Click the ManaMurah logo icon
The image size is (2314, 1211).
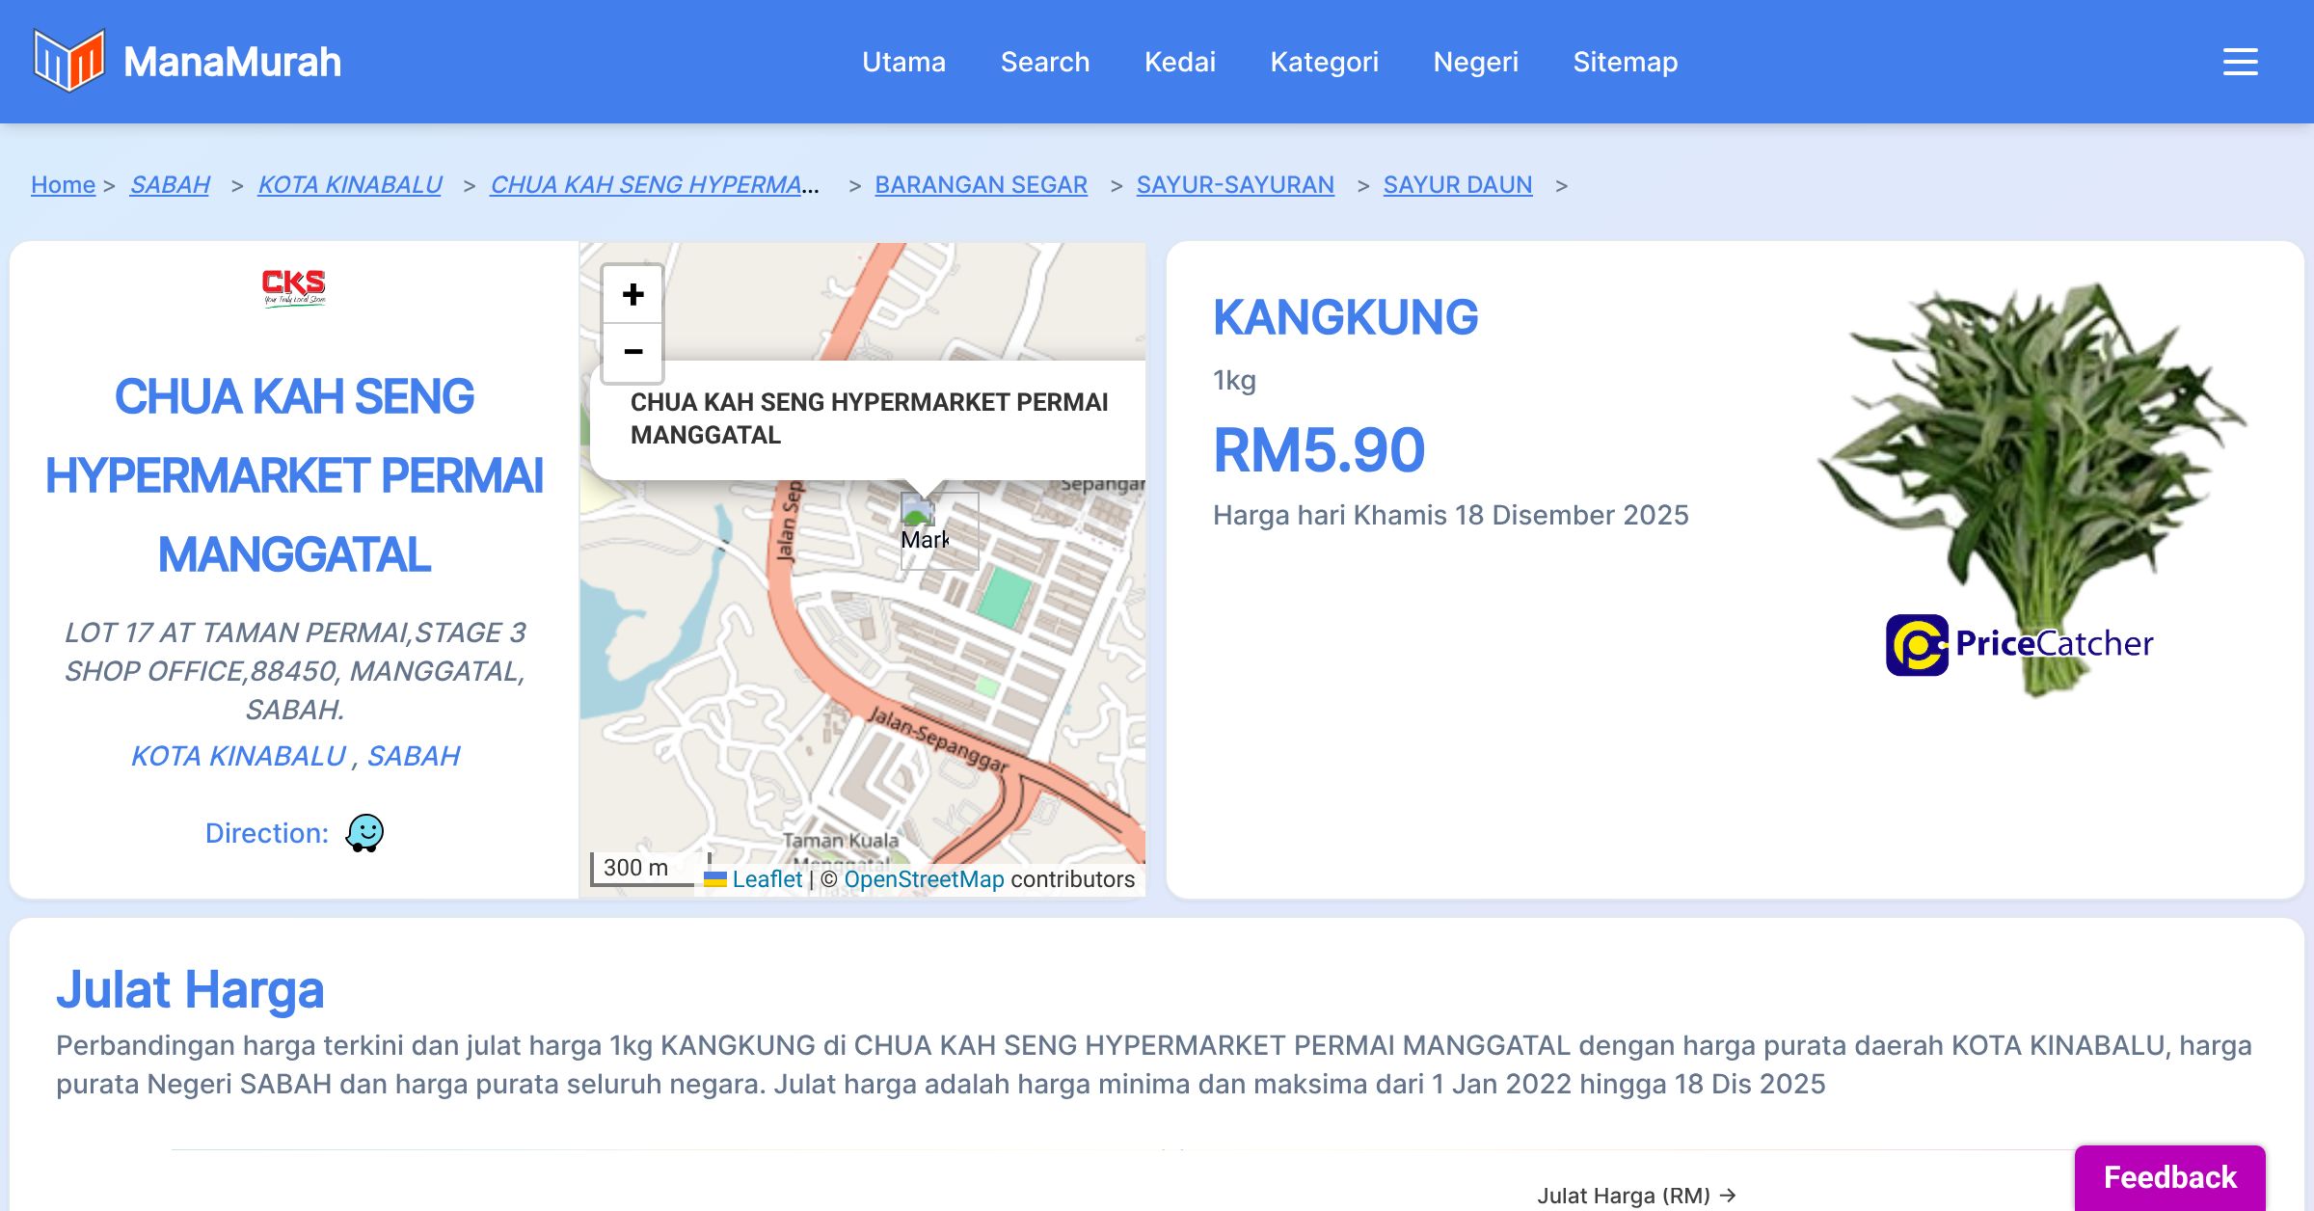coord(68,61)
